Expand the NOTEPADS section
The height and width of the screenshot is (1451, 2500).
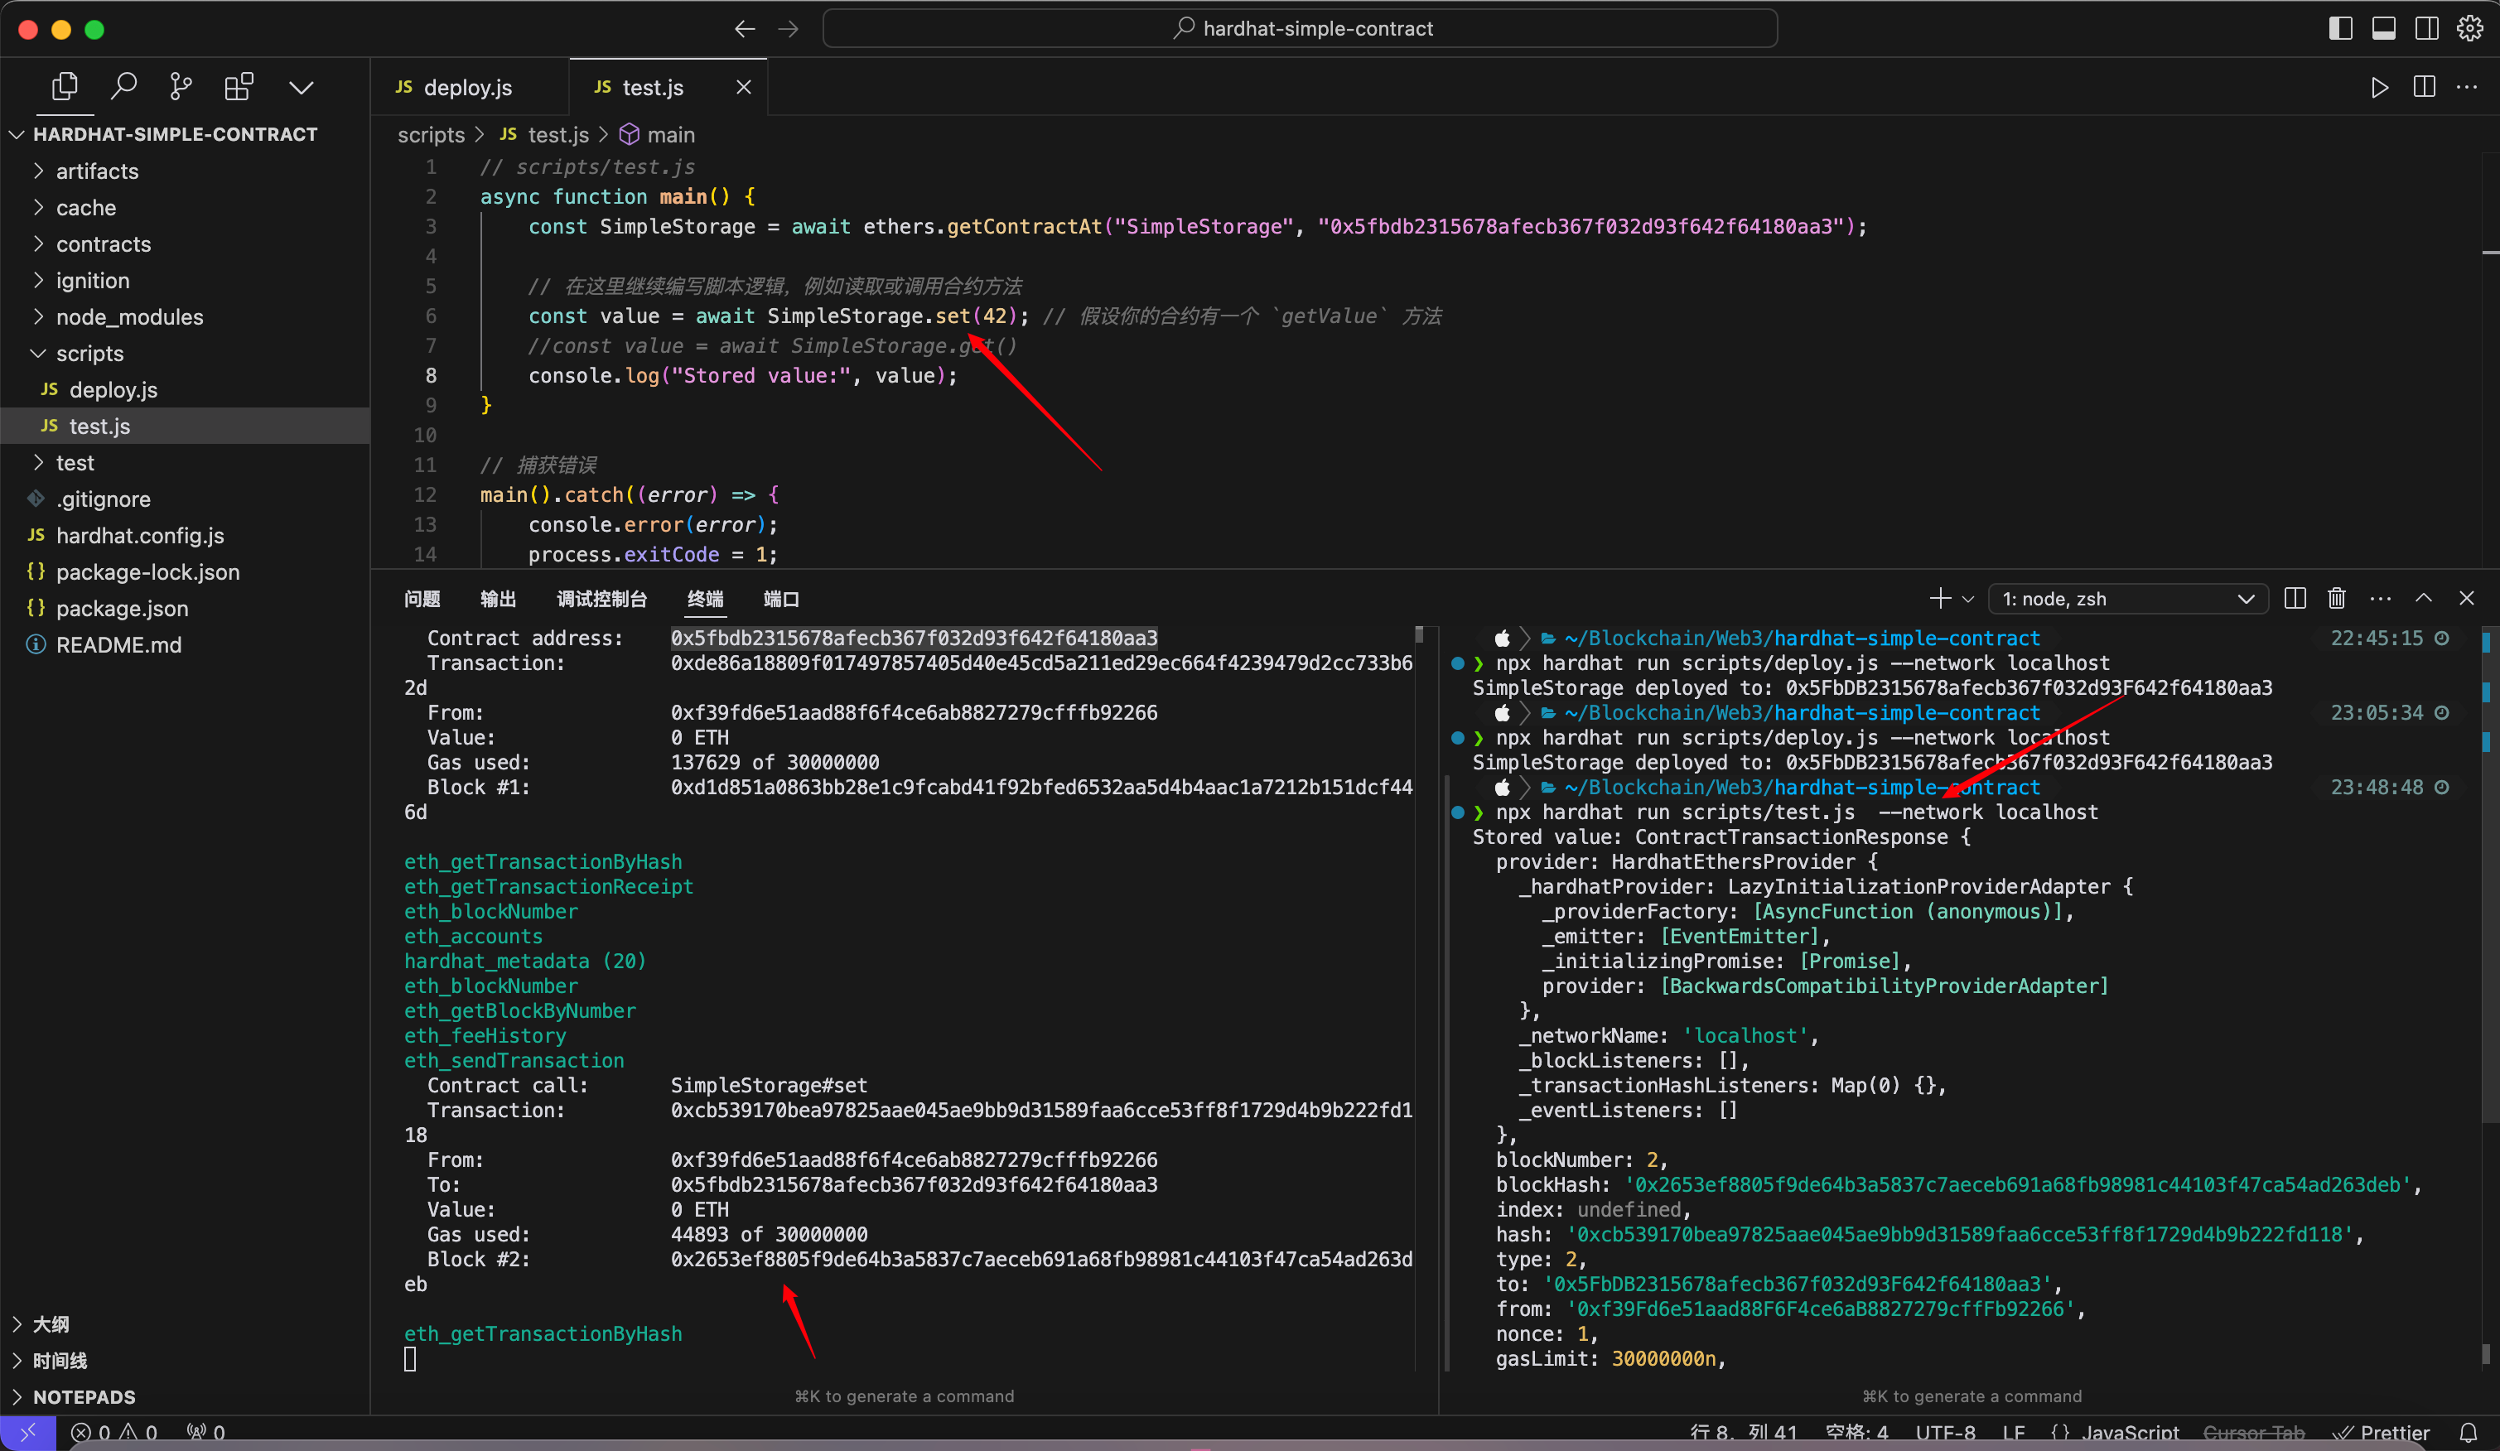(x=185, y=1396)
